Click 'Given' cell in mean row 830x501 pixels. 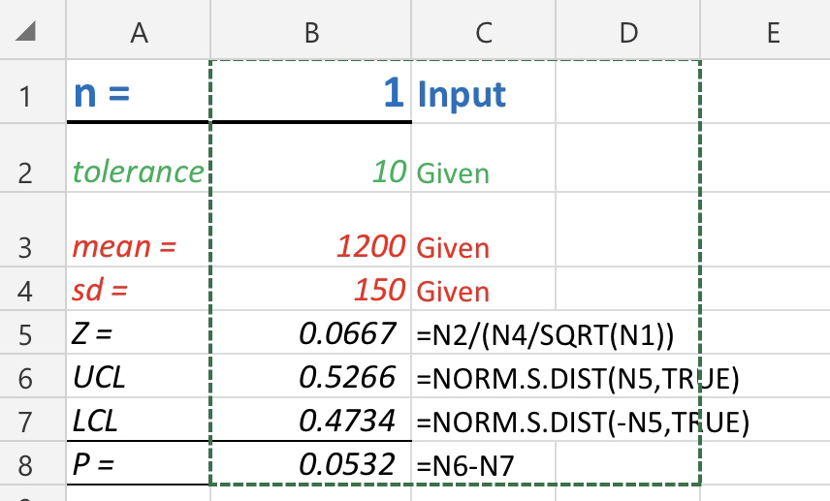tap(483, 230)
